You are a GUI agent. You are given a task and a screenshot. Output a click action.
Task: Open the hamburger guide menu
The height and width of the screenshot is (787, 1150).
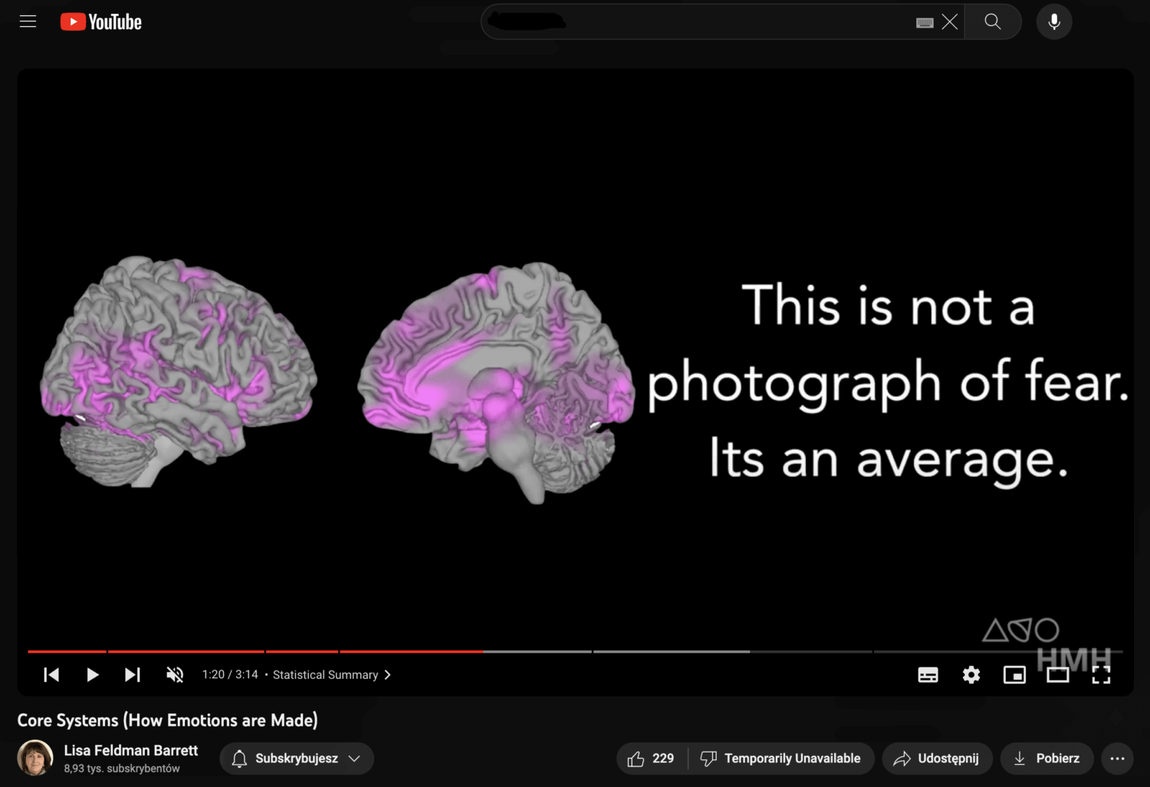tap(28, 21)
